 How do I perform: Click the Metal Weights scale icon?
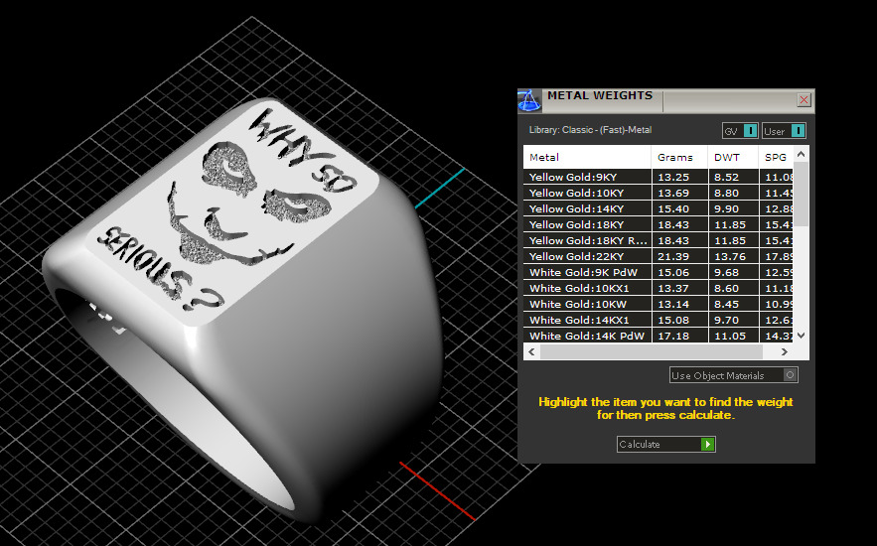pyautogui.click(x=529, y=101)
